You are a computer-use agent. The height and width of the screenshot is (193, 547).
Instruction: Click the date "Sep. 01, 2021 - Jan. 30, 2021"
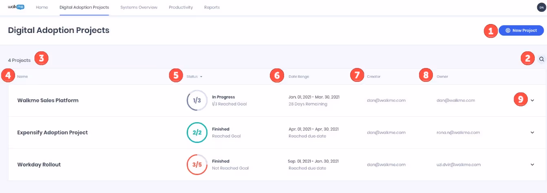pyautogui.click(x=313, y=161)
